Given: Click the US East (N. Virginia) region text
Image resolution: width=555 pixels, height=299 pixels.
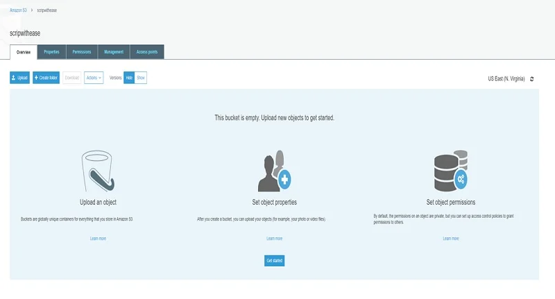Looking at the screenshot, I should [506, 78].
